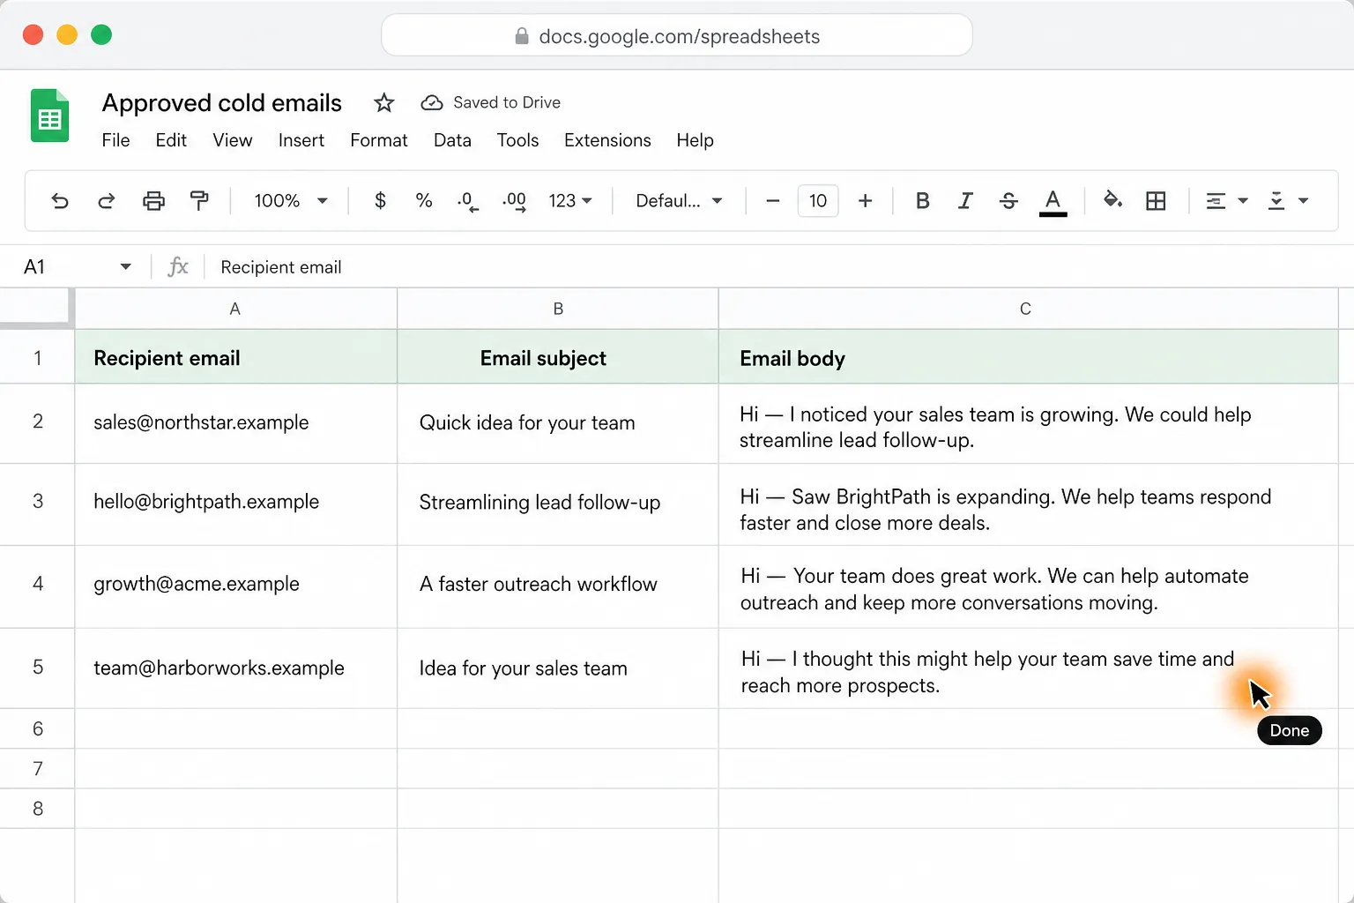The image size is (1354, 903).
Task: Open horizontal align dropdown
Action: pyautogui.click(x=1226, y=201)
